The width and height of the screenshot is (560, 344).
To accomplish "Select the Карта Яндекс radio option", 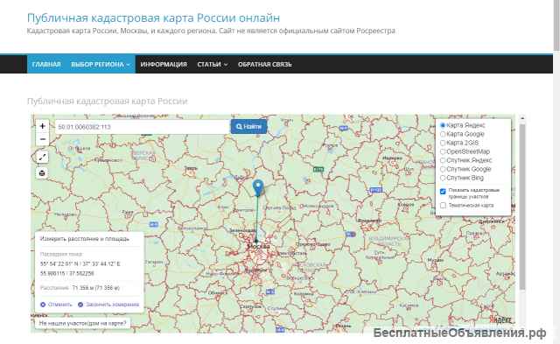I will (x=443, y=125).
